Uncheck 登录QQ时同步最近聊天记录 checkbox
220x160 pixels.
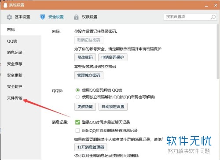point(77,122)
